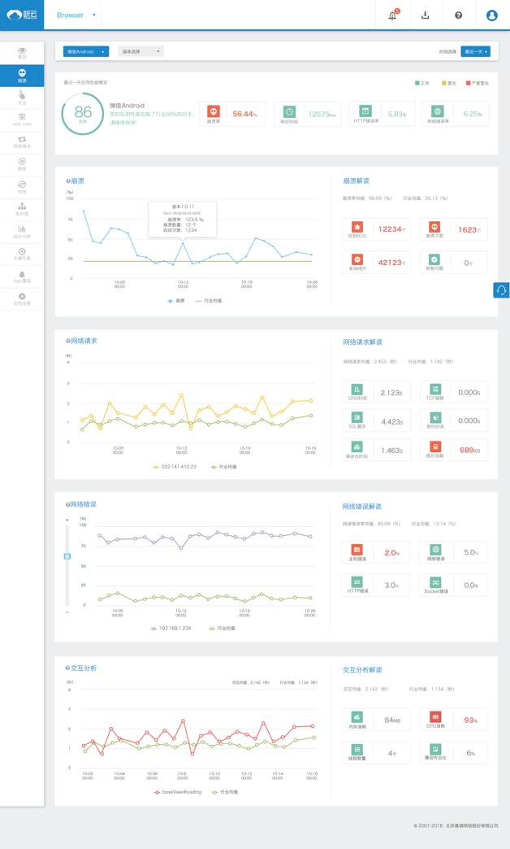Image resolution: width=510 pixels, height=849 pixels.
Task: Open the 最近一天 time range dropdown
Action: pos(475,51)
